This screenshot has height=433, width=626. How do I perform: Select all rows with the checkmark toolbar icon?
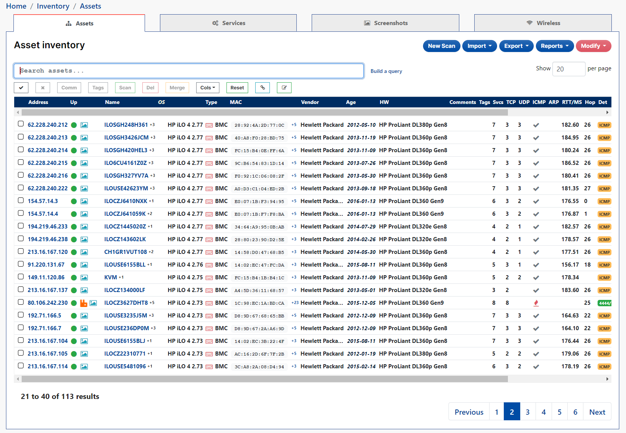[x=21, y=87]
